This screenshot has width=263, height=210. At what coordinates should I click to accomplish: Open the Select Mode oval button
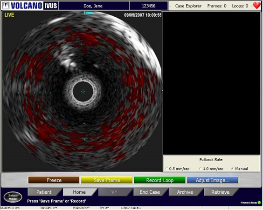click(x=13, y=197)
